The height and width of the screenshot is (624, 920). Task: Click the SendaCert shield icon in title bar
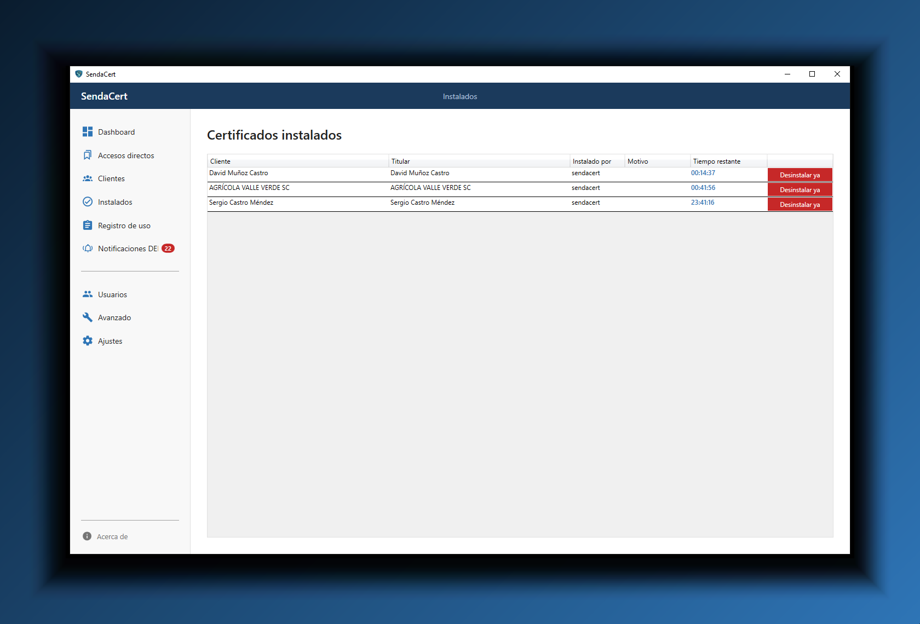coord(79,74)
